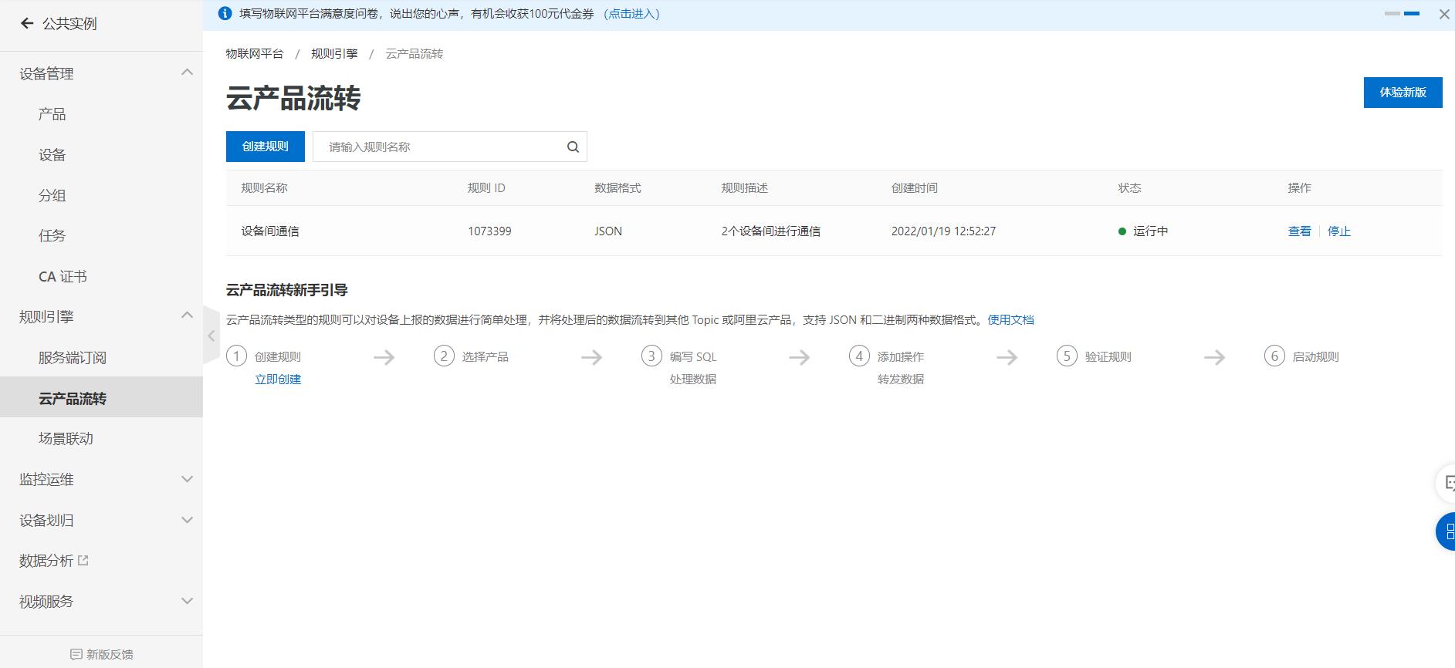Click the search magnifier icon in rule name box
This screenshot has height=668, width=1455.
tap(573, 147)
